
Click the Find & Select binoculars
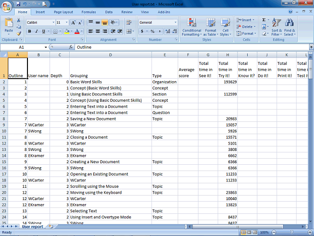point(289,28)
